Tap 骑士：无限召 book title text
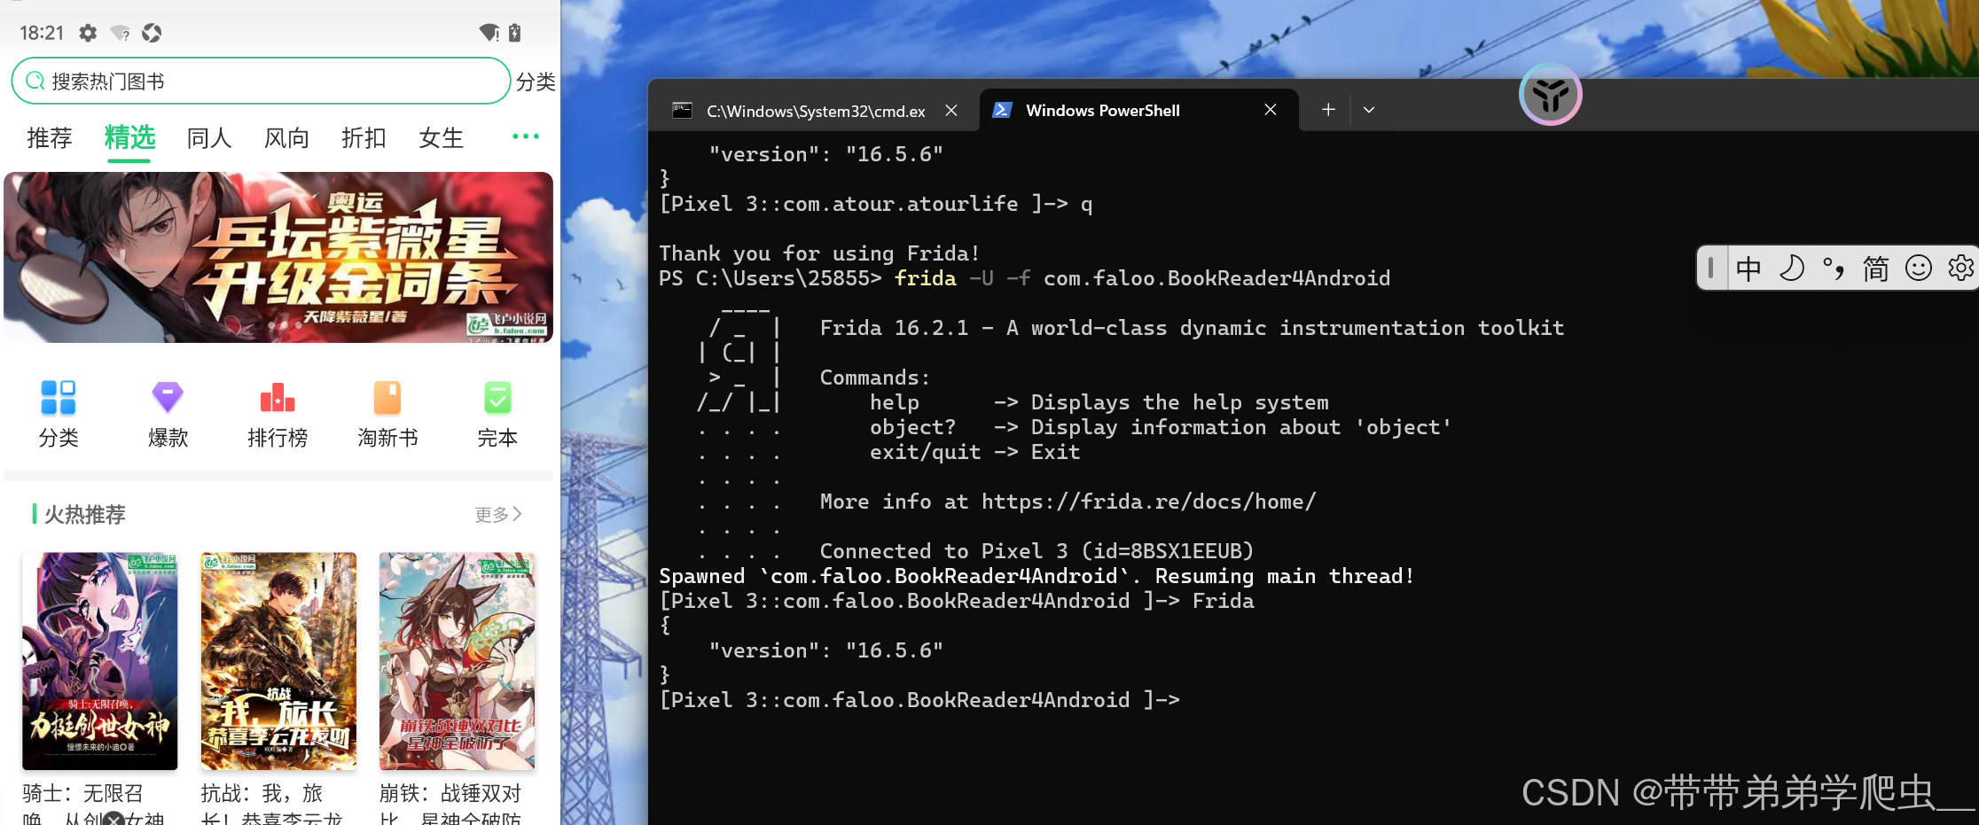The image size is (1979, 825). click(83, 793)
